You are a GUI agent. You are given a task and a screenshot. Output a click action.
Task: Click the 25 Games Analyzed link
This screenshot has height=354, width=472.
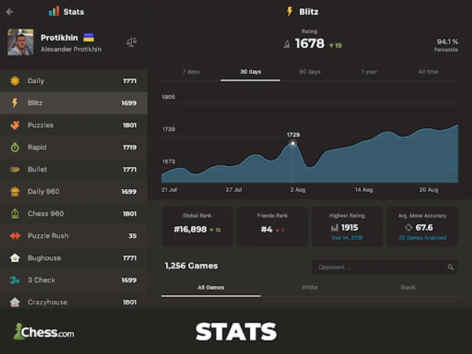[x=422, y=238]
